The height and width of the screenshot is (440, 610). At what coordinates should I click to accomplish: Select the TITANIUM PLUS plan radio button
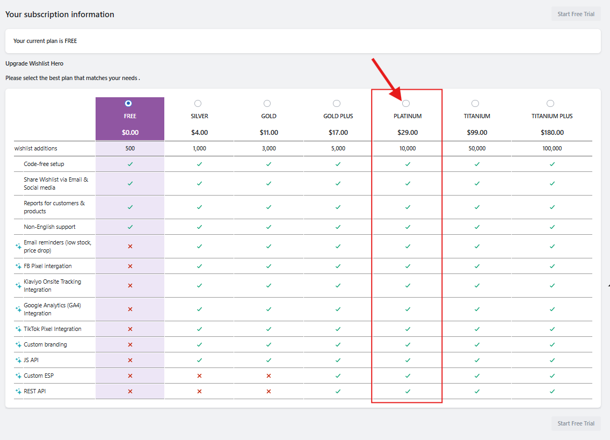point(550,103)
